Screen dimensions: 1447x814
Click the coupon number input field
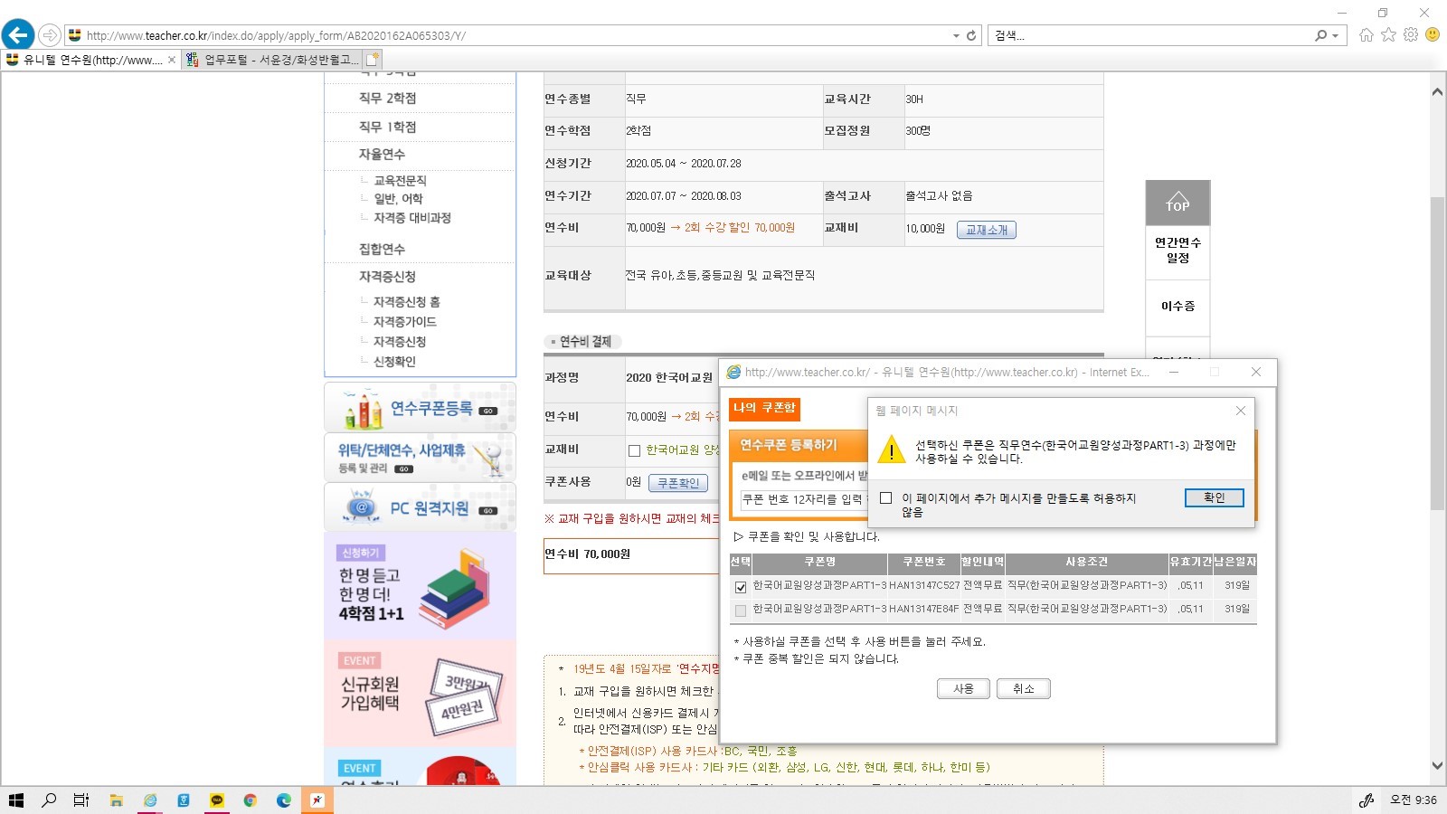click(802, 499)
